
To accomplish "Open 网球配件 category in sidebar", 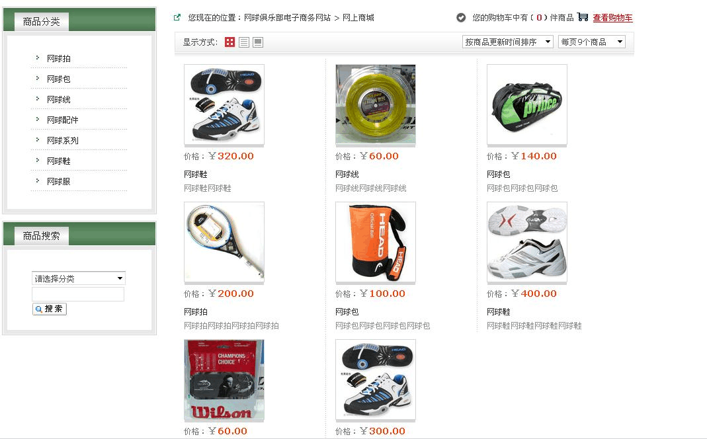I will tap(63, 120).
